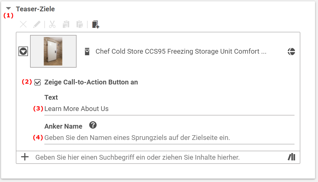Click the document type icon before the teaser title

pyautogui.click(x=87, y=51)
